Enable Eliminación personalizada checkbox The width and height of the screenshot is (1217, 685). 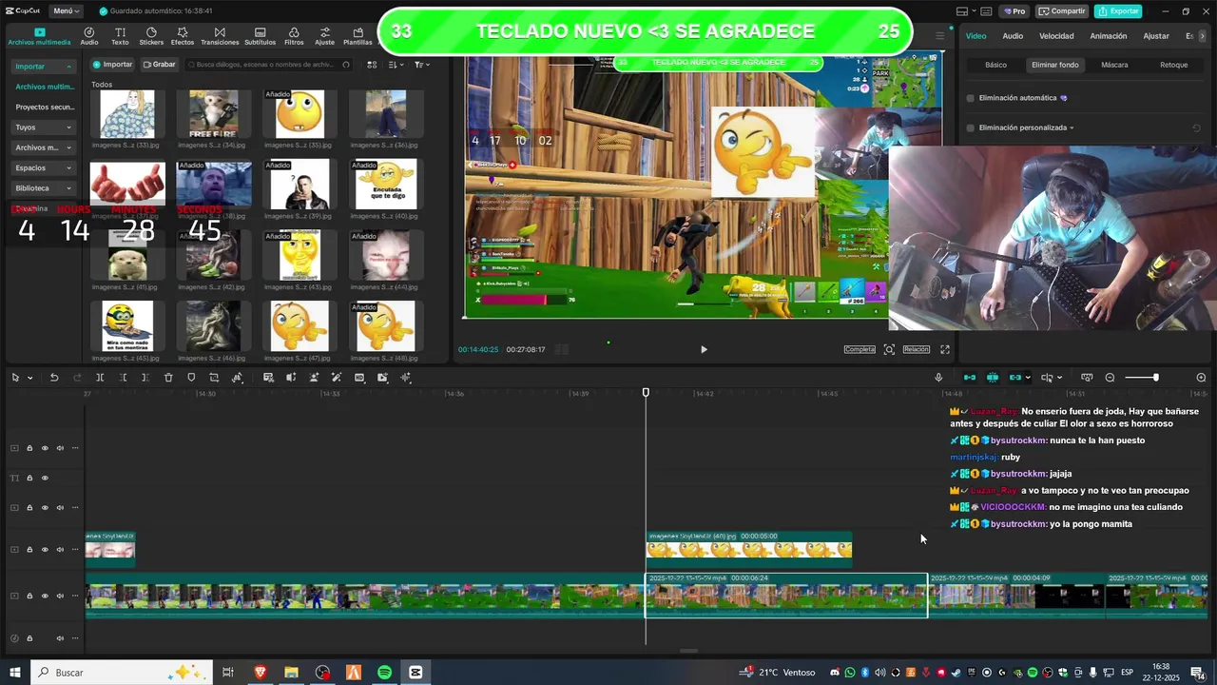pyautogui.click(x=971, y=127)
